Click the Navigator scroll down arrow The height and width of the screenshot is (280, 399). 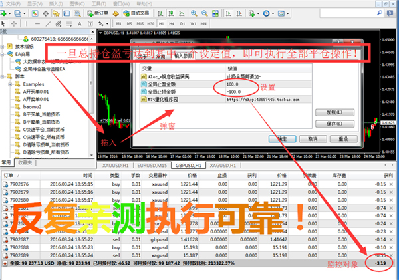coord(92,155)
